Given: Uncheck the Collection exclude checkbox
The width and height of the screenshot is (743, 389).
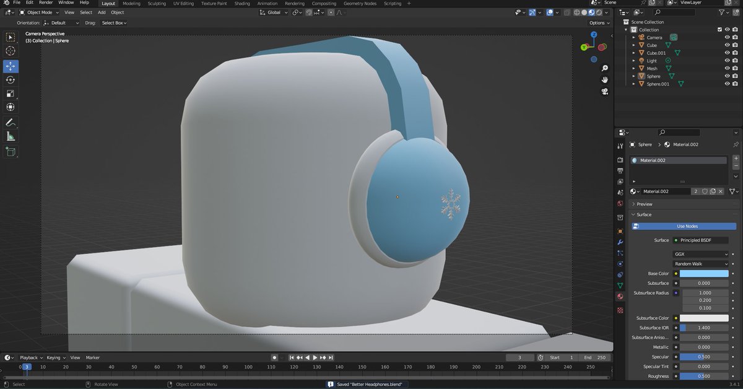Looking at the screenshot, I should tap(719, 30).
